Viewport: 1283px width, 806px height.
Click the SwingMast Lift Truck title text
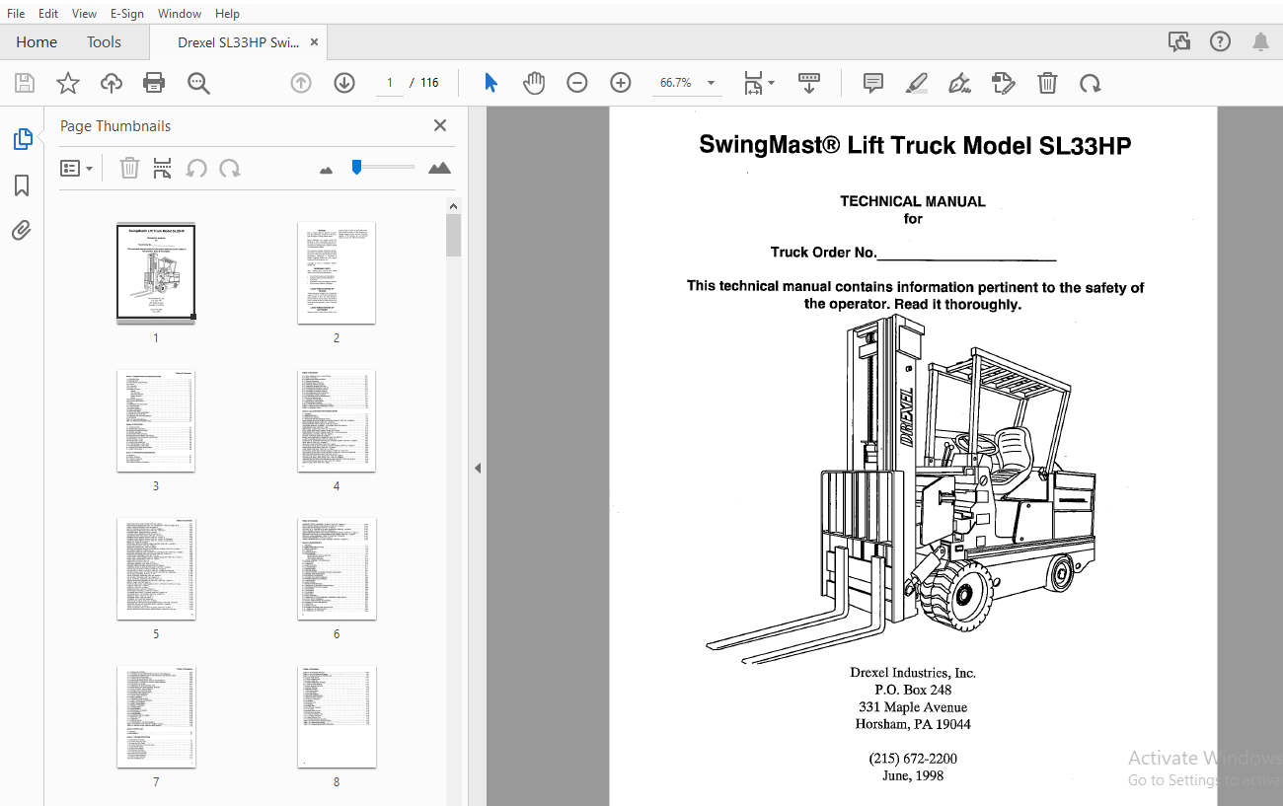915,145
